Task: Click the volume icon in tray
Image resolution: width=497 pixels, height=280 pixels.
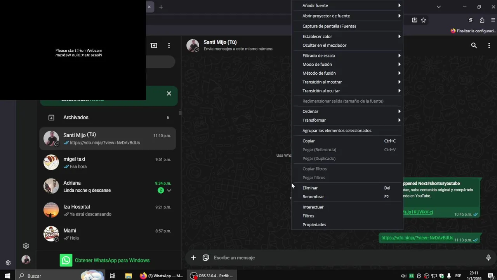Action: pos(403,276)
